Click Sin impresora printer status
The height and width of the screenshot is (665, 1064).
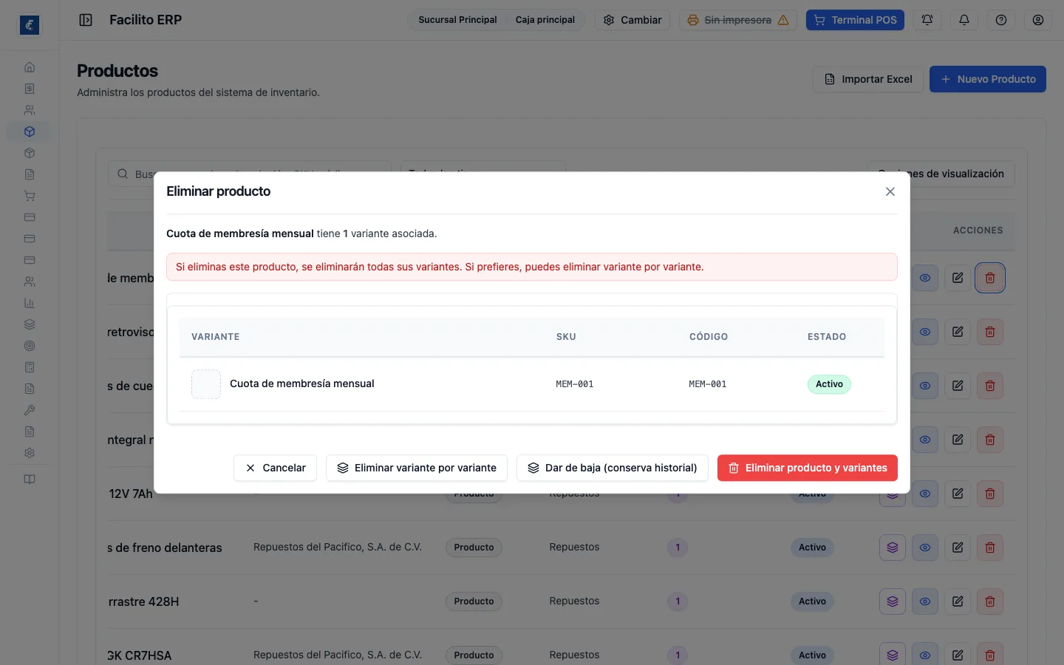[x=737, y=20]
